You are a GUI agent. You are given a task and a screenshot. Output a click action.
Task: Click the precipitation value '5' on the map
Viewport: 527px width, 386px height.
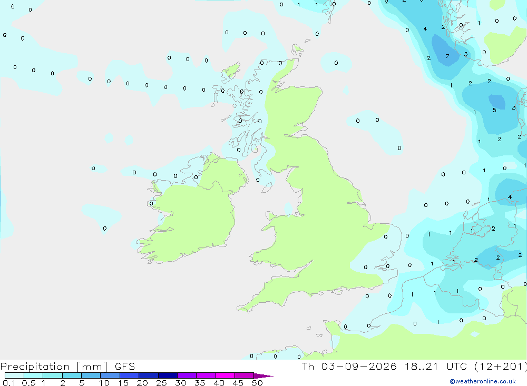[494, 110]
